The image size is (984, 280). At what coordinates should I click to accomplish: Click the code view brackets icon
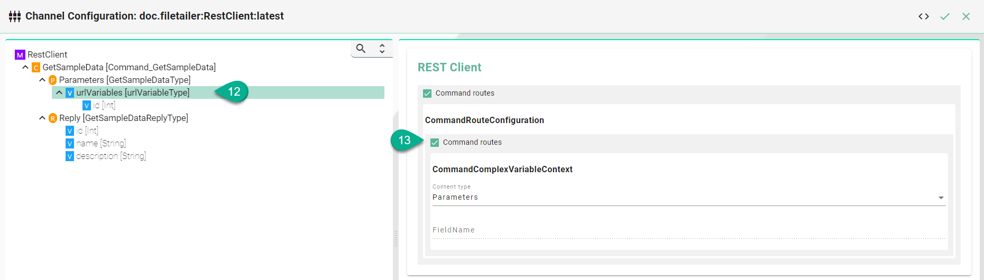923,16
